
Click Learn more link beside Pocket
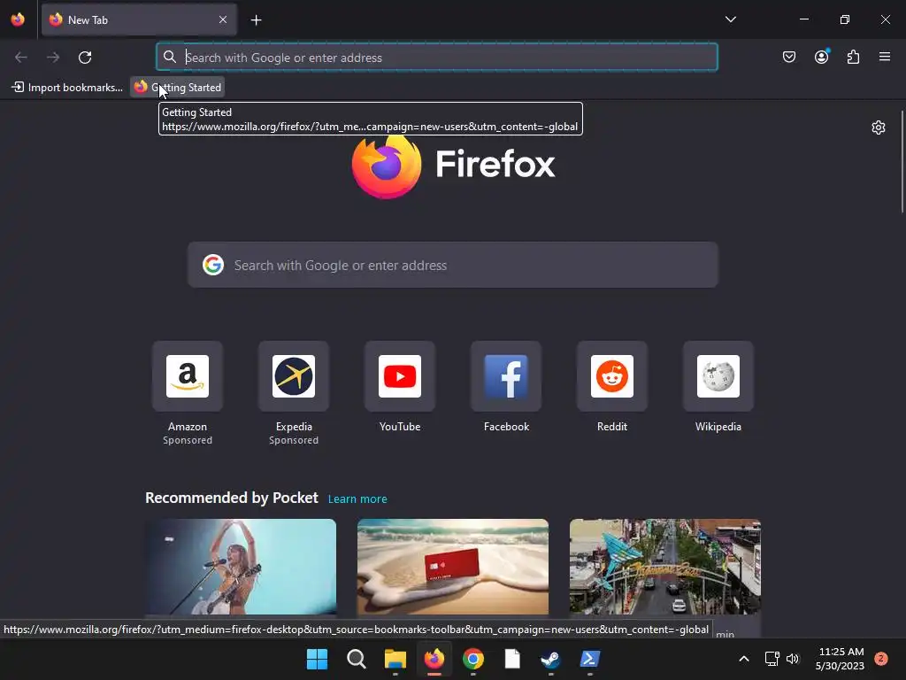point(357,498)
